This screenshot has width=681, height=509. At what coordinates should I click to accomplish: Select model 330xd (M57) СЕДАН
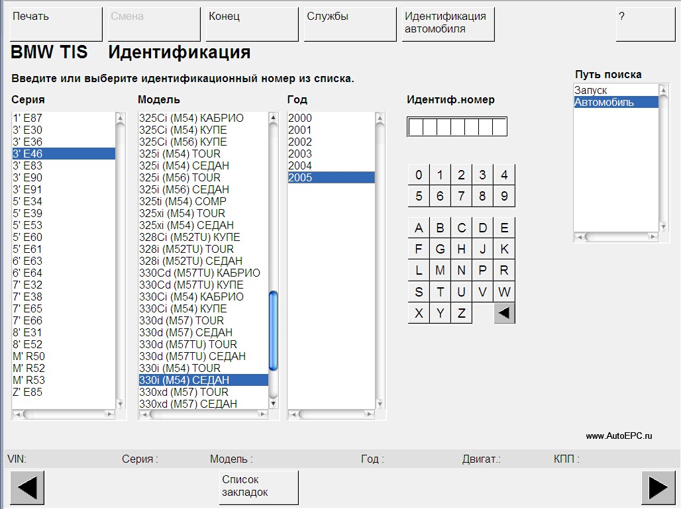(x=203, y=404)
